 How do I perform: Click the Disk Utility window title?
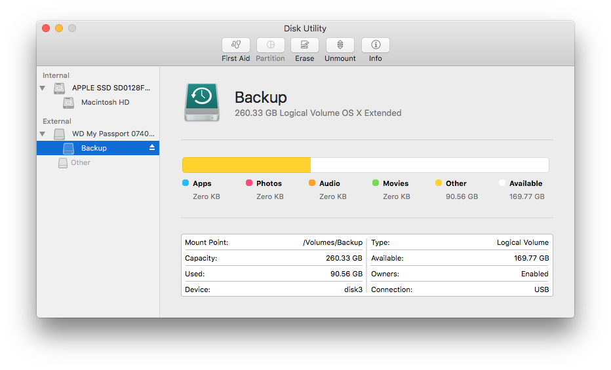tap(305, 28)
